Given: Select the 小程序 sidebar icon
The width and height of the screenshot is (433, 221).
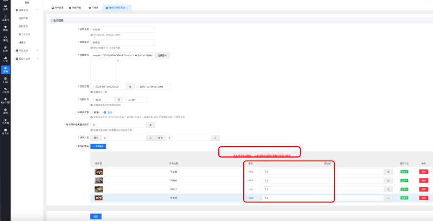Looking at the screenshot, I should 5,90.
